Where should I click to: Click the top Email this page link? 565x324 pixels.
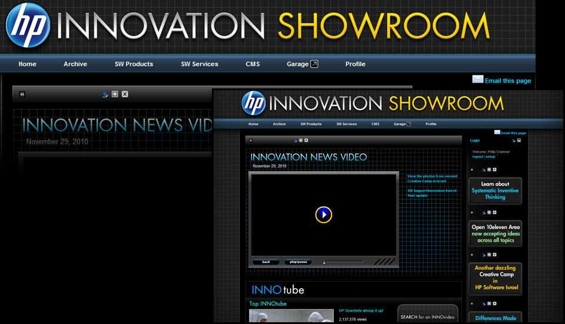pos(507,81)
